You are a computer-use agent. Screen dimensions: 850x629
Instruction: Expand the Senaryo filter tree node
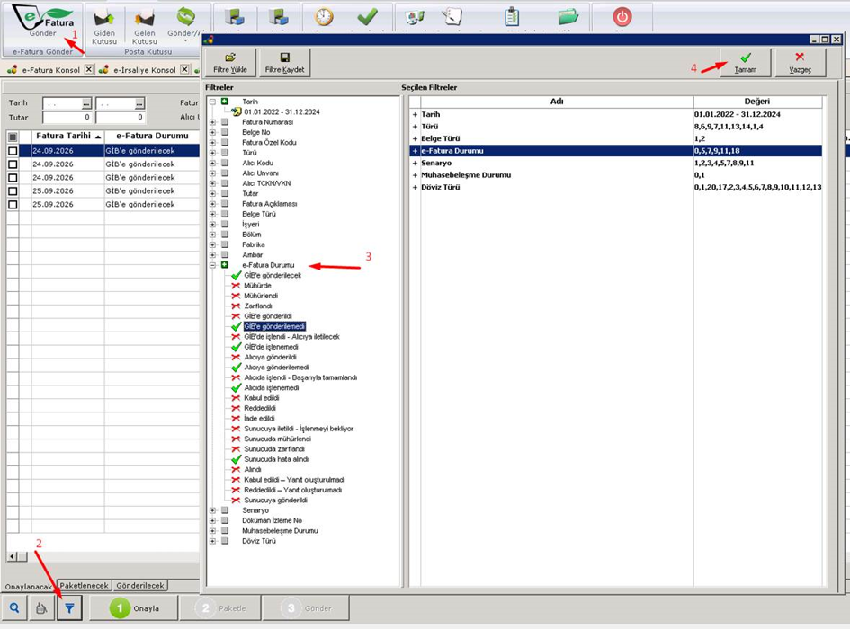point(213,510)
